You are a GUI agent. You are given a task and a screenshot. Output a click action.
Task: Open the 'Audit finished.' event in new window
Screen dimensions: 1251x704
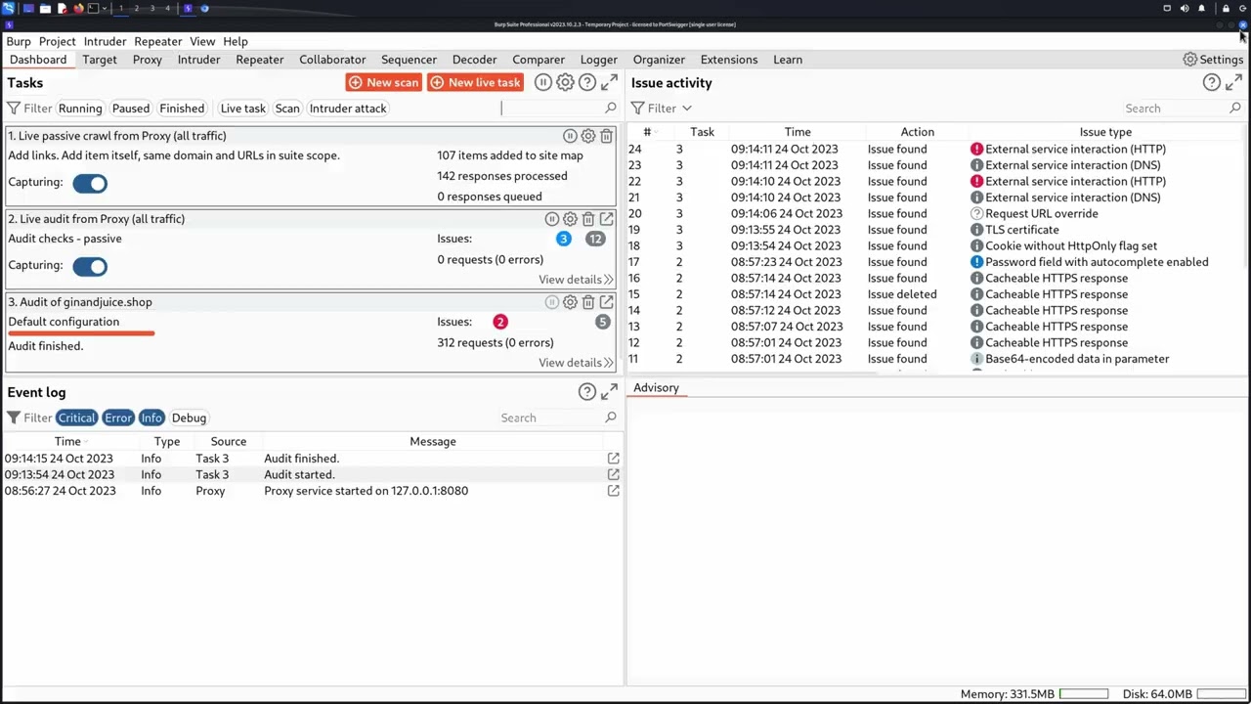tap(614, 459)
